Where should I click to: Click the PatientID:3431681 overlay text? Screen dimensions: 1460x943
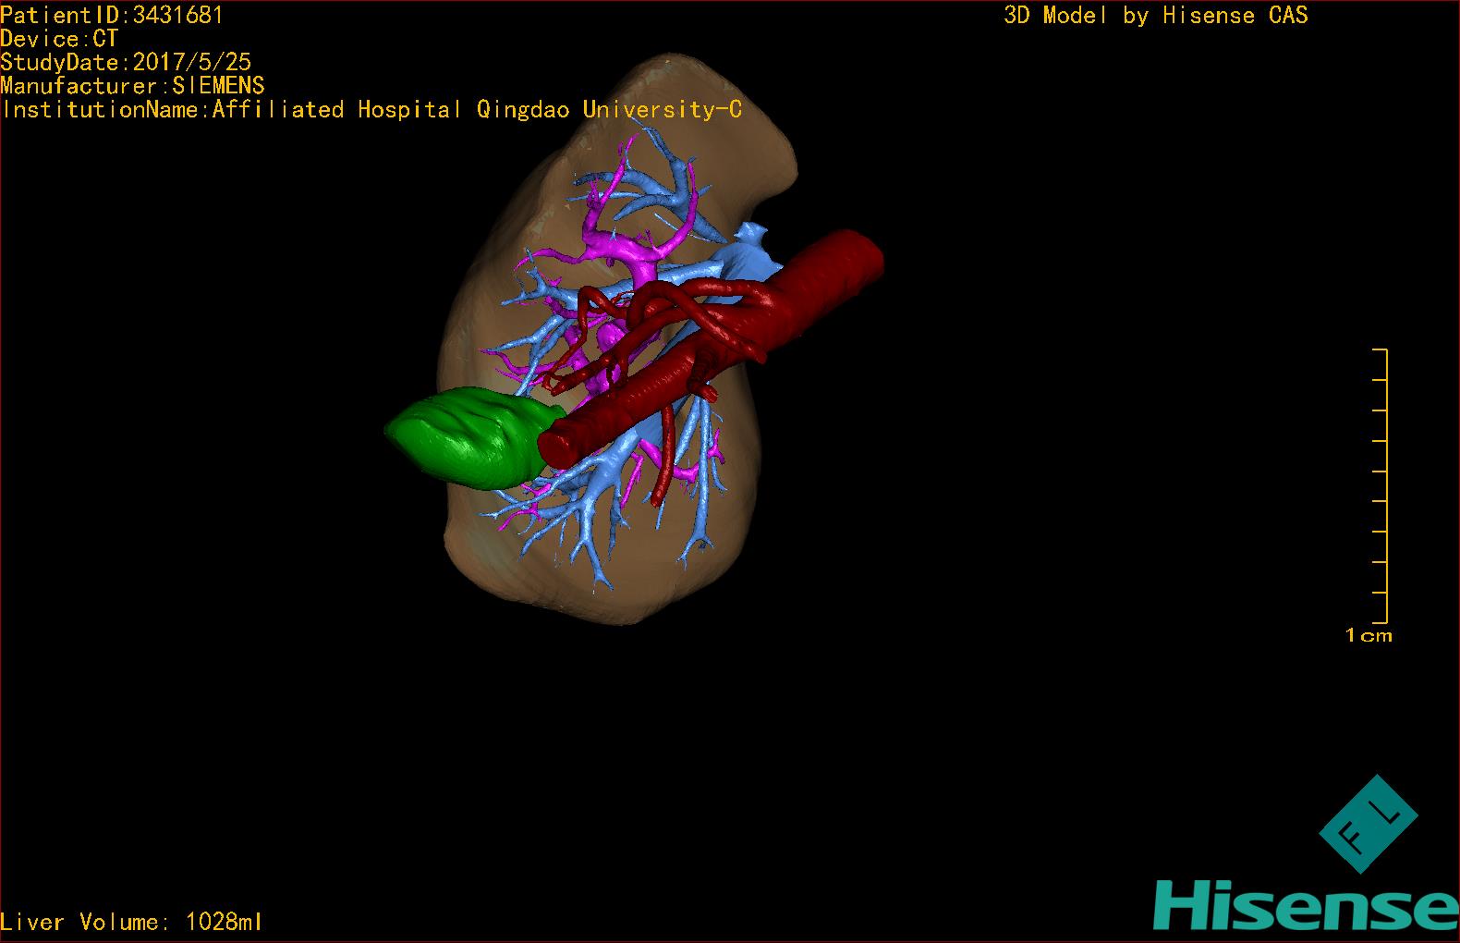(x=112, y=16)
